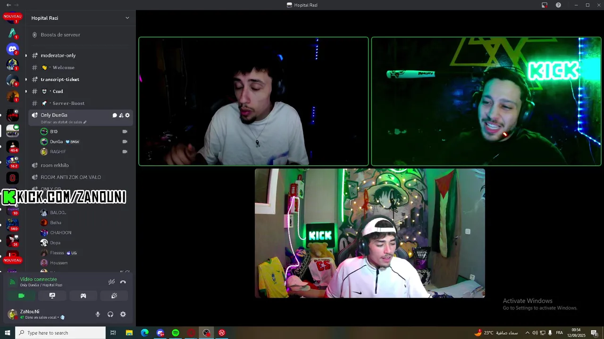Open server icon with badge 9

click(x=13, y=81)
